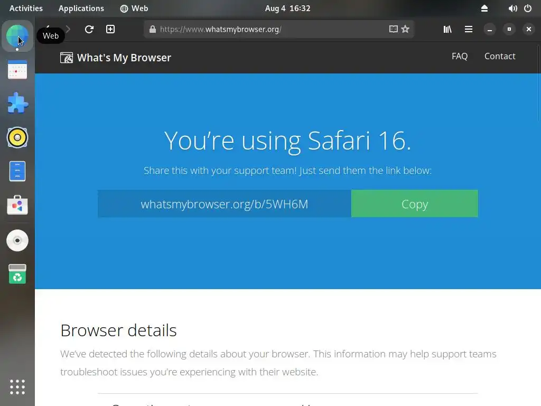Image resolution: width=541 pixels, height=406 pixels.
Task: Open the green recycle Trash icon
Action: click(17, 274)
